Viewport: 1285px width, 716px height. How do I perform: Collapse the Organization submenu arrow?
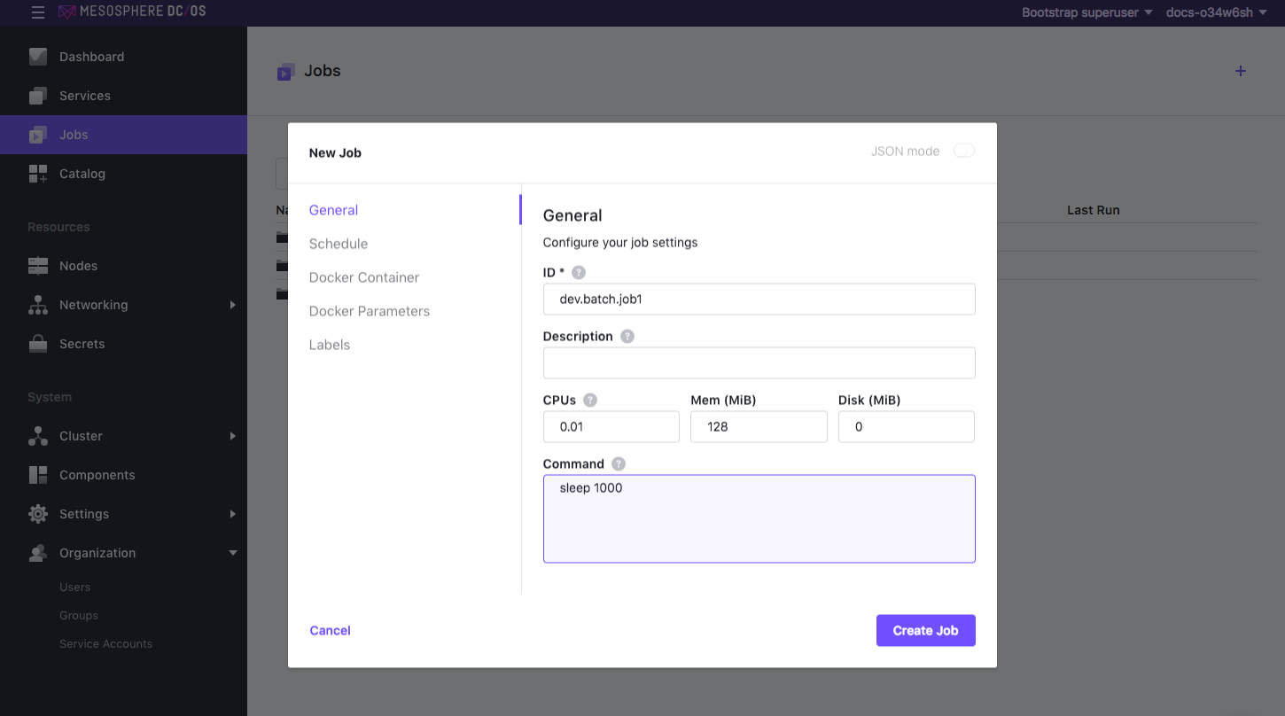click(x=233, y=553)
